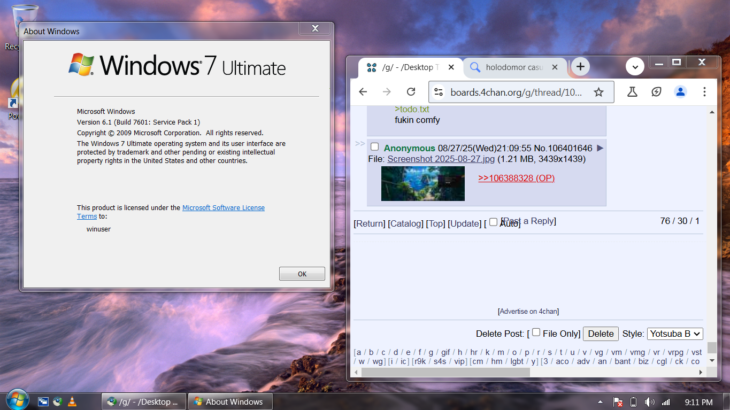Click the lightning bolt icon in Chrome's toolbar

(x=656, y=92)
